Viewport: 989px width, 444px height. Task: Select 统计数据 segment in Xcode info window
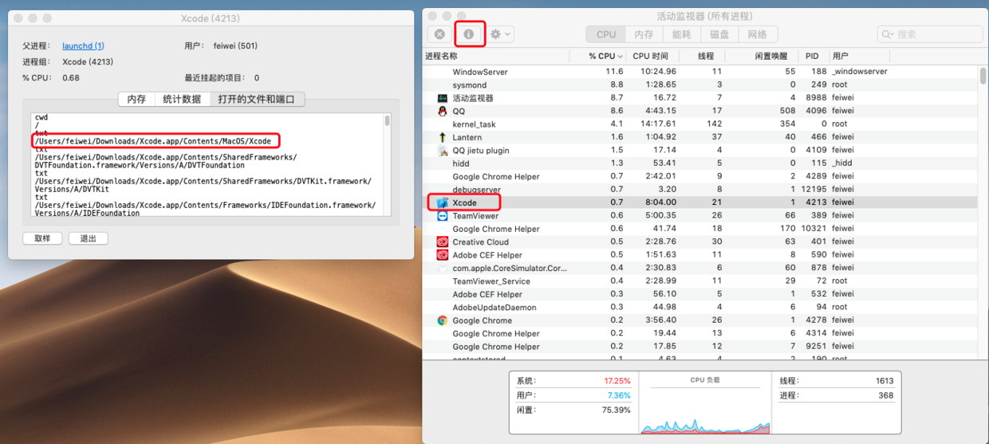(x=182, y=100)
